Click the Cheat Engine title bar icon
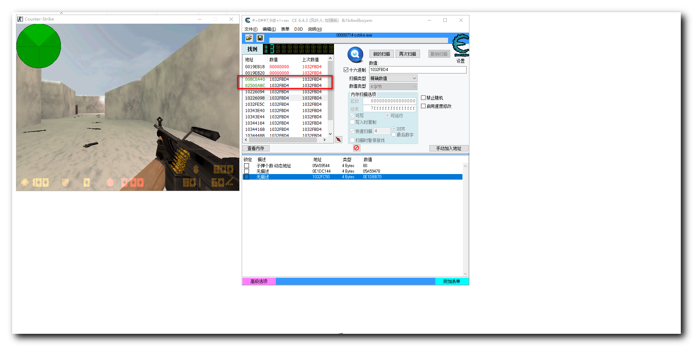 [x=247, y=20]
